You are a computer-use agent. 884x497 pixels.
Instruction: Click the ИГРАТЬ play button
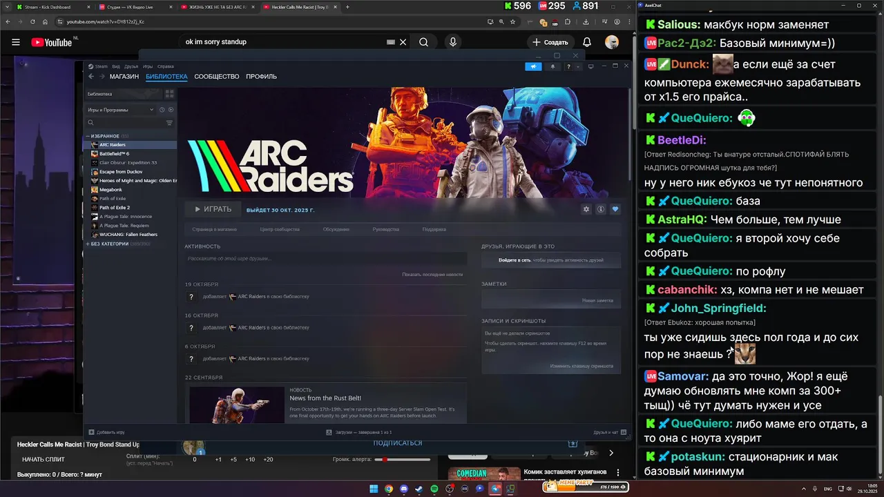[213, 209]
